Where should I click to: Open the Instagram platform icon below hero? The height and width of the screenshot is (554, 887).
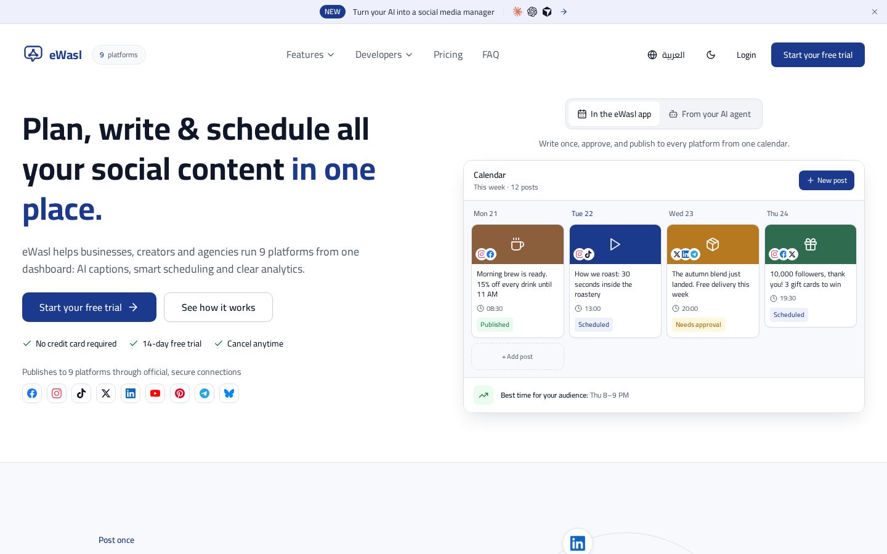click(x=57, y=393)
